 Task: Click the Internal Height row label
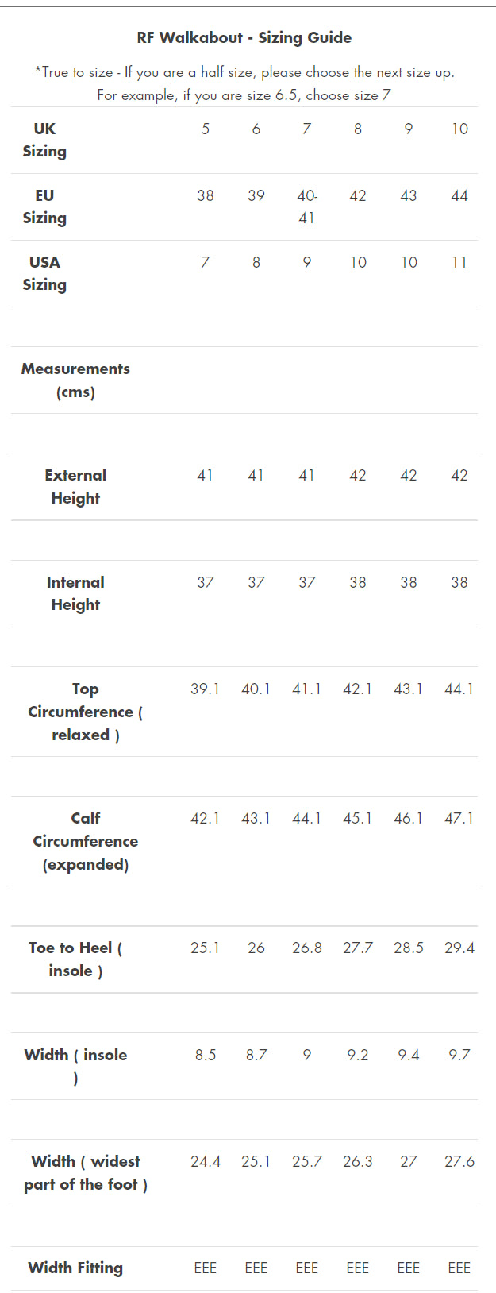[x=75, y=593]
